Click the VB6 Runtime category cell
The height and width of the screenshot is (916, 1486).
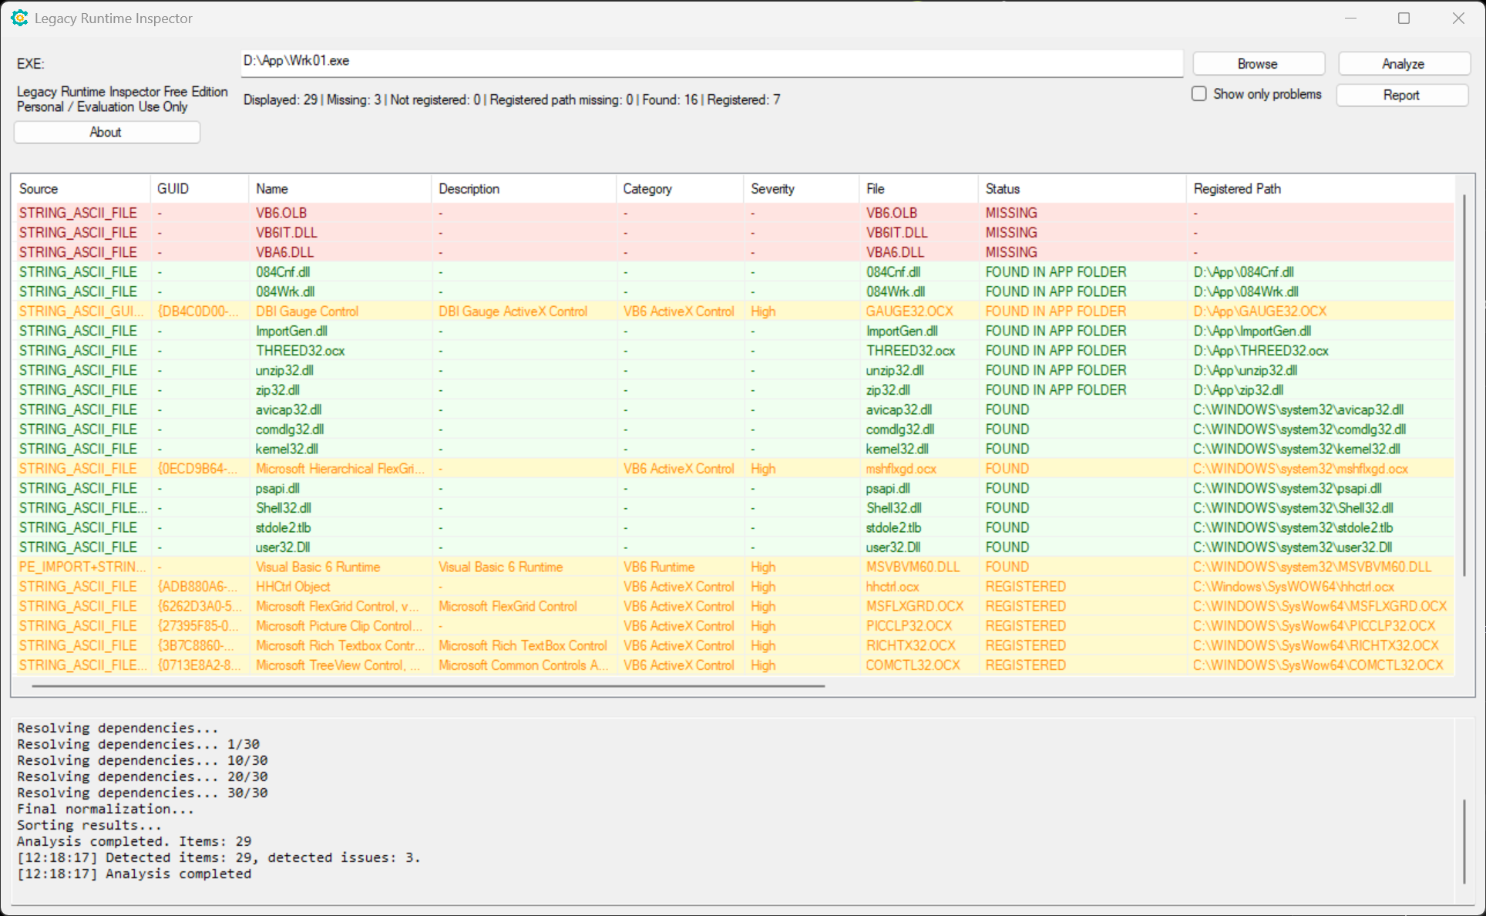[681, 567]
